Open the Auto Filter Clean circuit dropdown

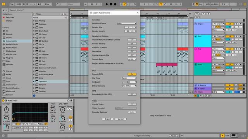click(x=36, y=124)
